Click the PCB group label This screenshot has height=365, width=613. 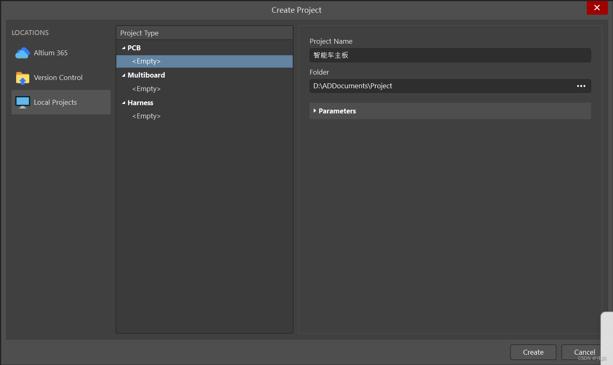point(134,48)
